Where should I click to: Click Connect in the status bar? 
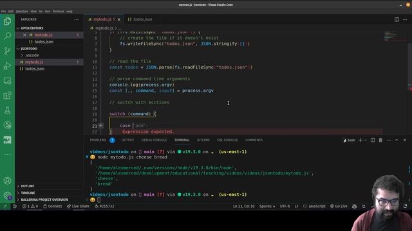click(x=53, y=207)
